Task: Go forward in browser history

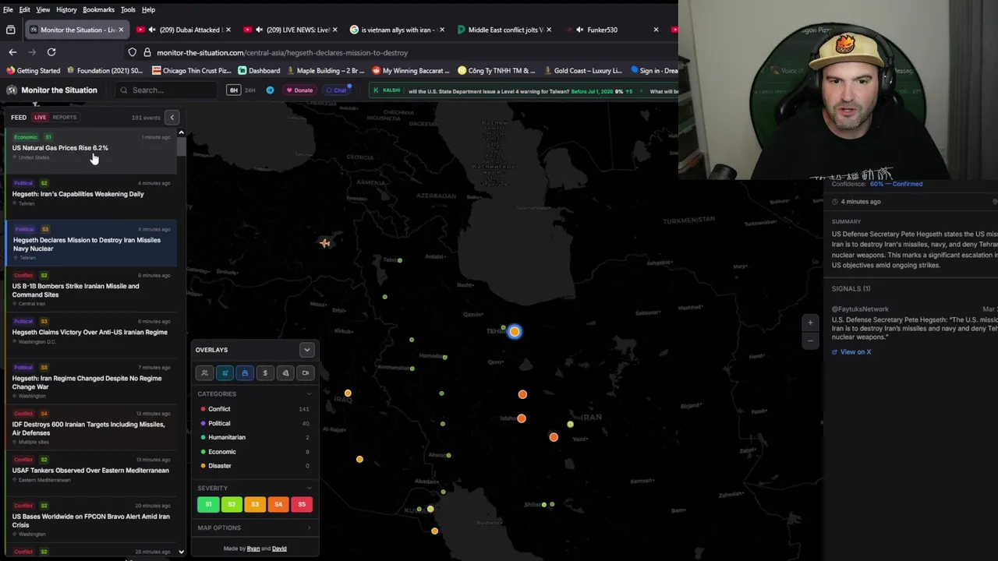Action: [x=32, y=52]
